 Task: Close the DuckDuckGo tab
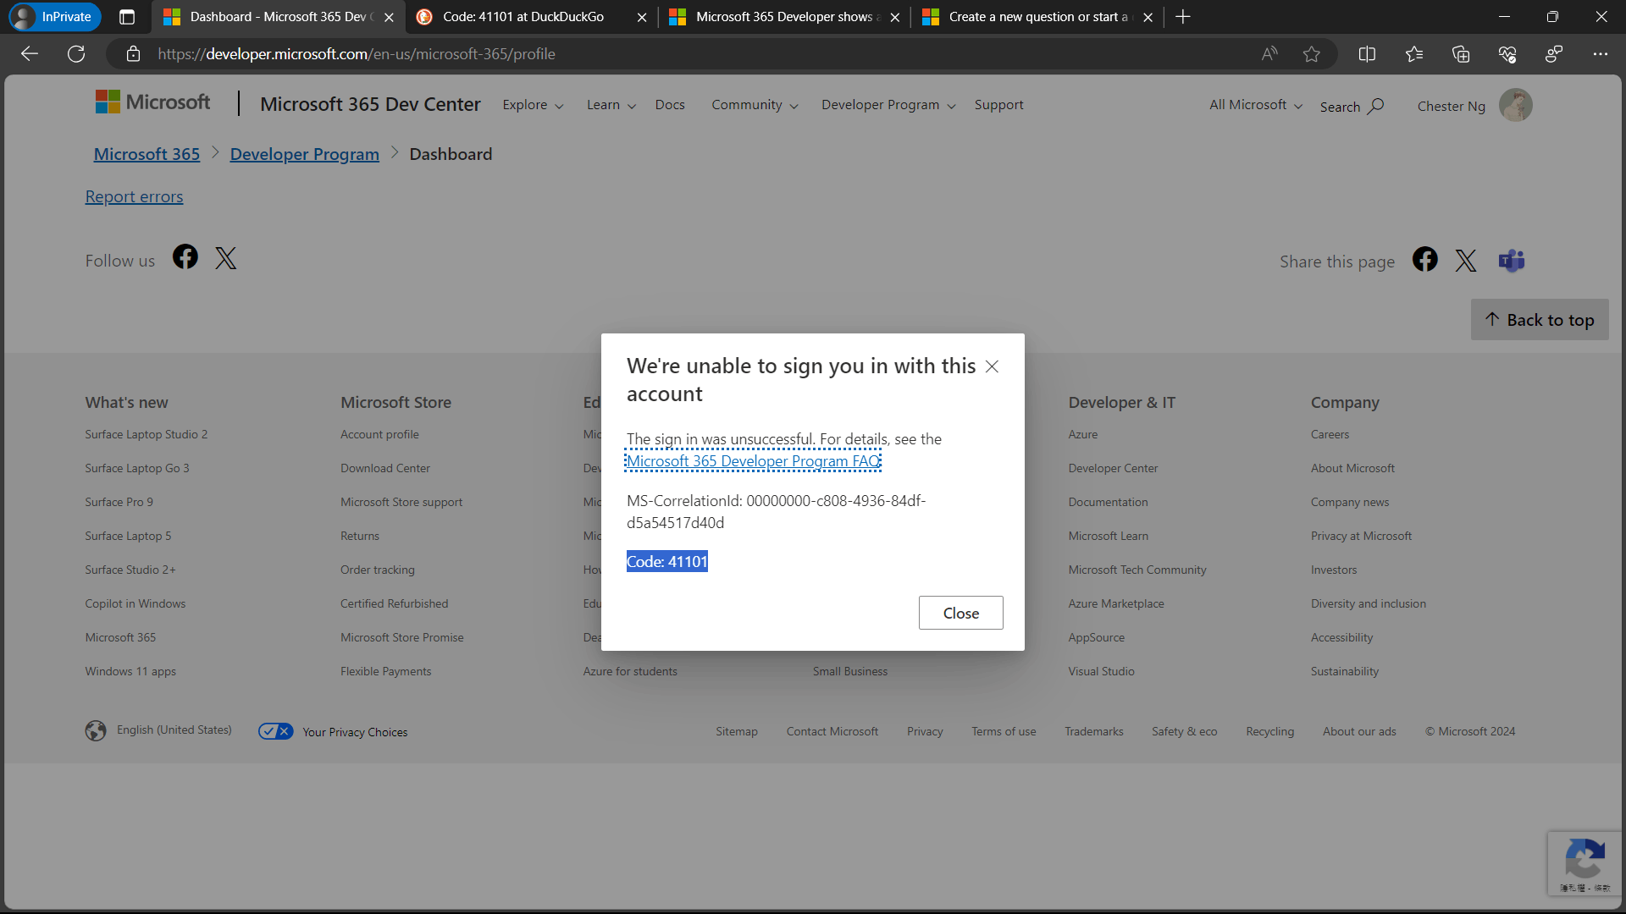click(x=642, y=17)
